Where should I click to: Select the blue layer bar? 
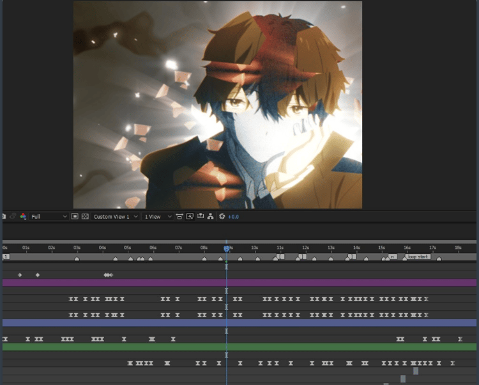pyautogui.click(x=240, y=322)
